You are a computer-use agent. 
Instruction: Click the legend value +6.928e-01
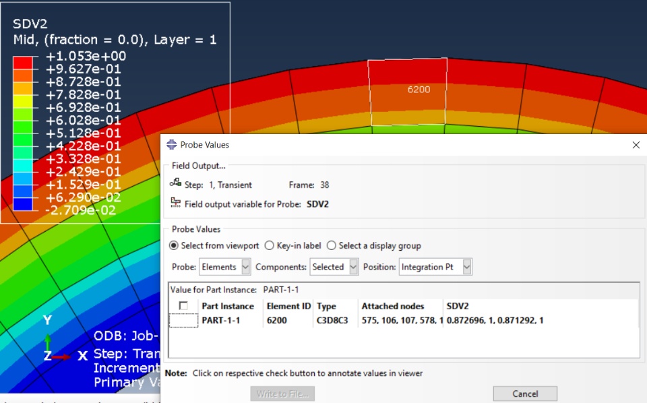click(84, 107)
